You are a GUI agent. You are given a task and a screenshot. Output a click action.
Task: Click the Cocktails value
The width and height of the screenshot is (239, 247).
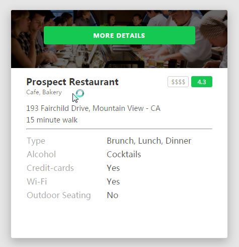(124, 154)
